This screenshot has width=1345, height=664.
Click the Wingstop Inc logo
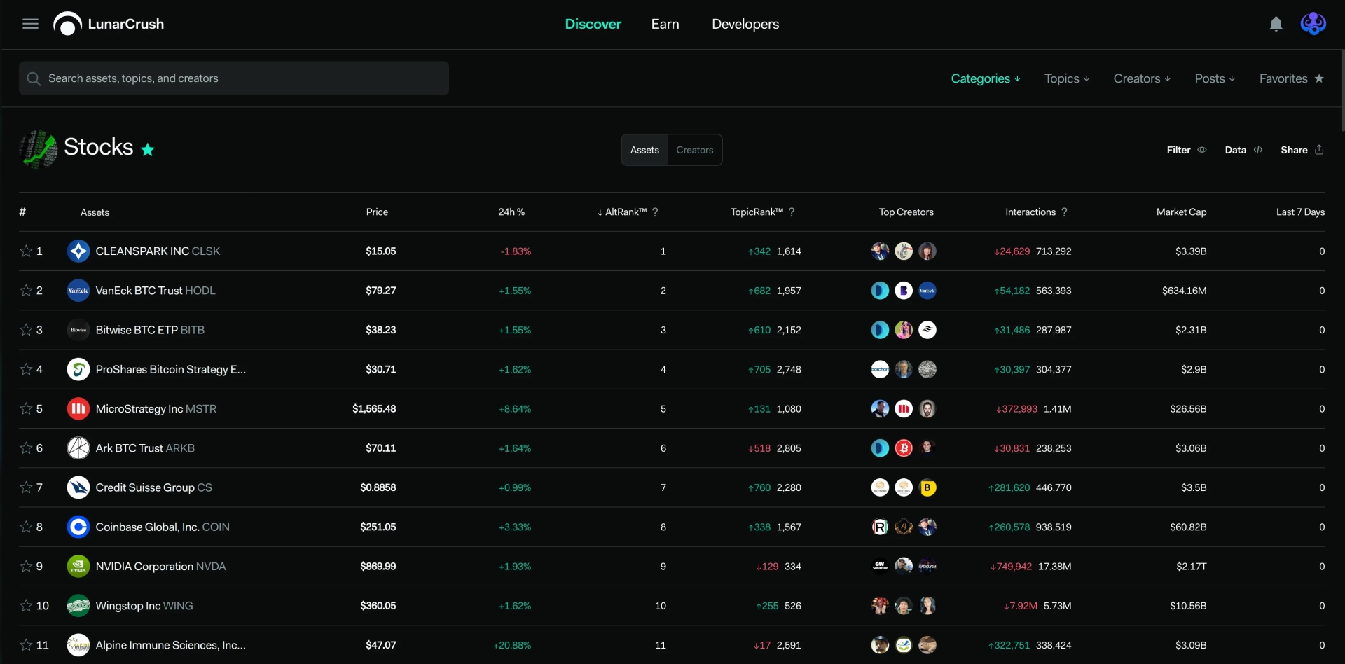point(78,606)
